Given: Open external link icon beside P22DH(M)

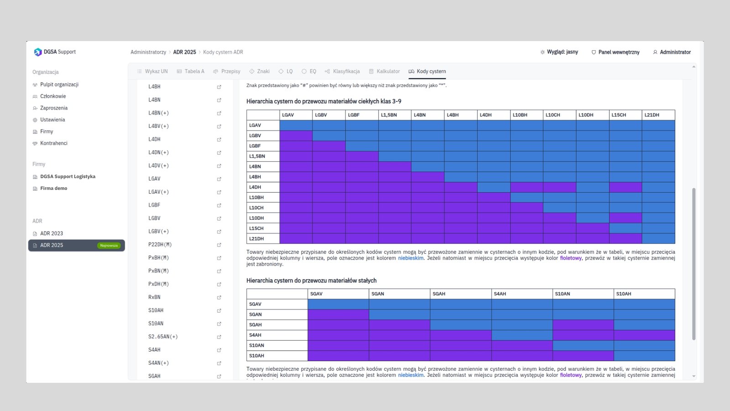Looking at the screenshot, I should [219, 245].
